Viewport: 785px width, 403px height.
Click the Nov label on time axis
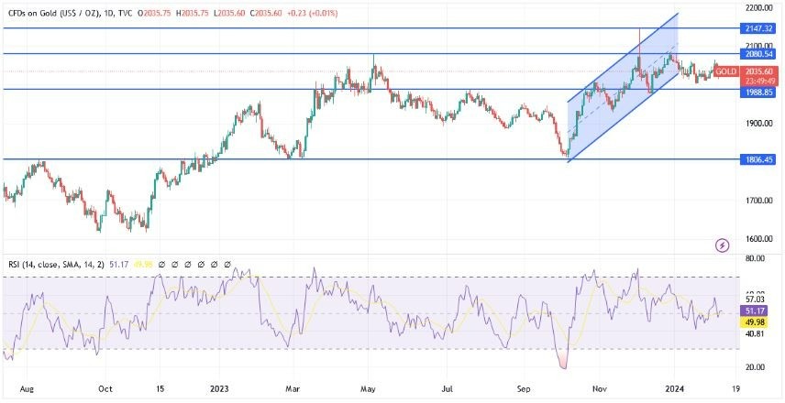click(x=599, y=388)
